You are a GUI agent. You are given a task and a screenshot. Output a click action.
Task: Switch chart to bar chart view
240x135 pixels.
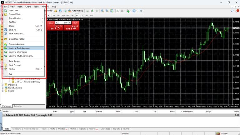click(87, 11)
